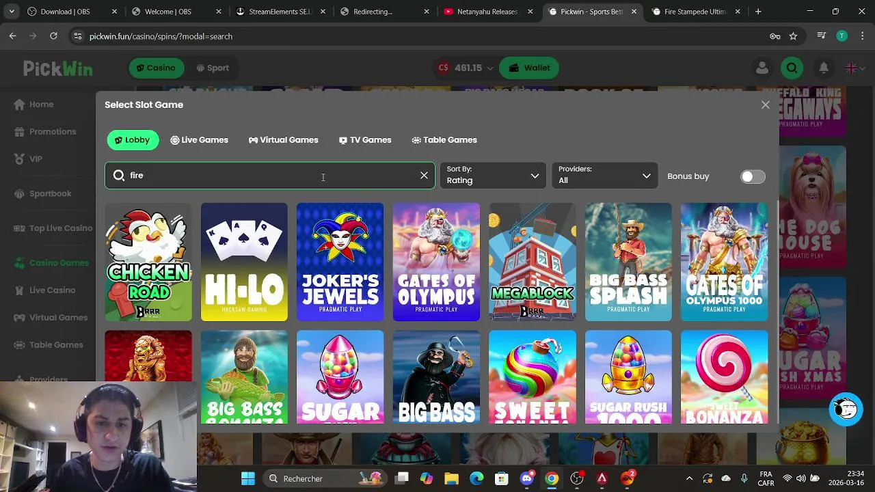Open Top Live Casino in sidebar
Viewport: 875px width, 492px height.
(x=53, y=228)
